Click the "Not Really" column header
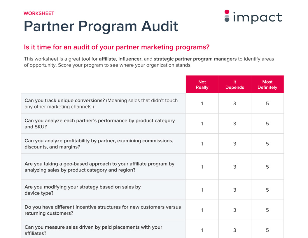The height and width of the screenshot is (238, 308). coord(202,85)
